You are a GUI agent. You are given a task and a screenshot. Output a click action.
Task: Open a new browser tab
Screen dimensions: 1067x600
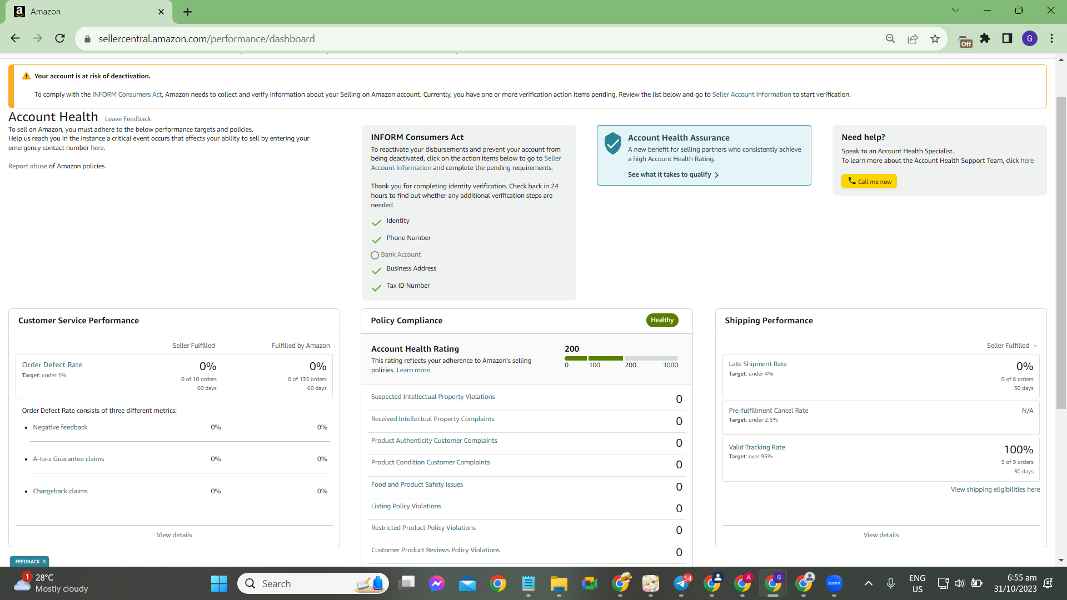point(188,12)
